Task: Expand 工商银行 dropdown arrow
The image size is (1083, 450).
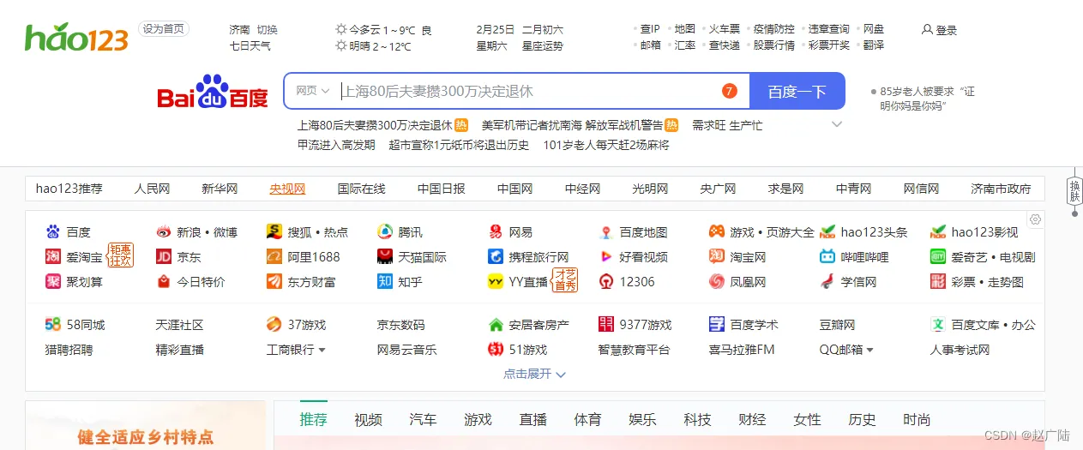Action: [322, 351]
